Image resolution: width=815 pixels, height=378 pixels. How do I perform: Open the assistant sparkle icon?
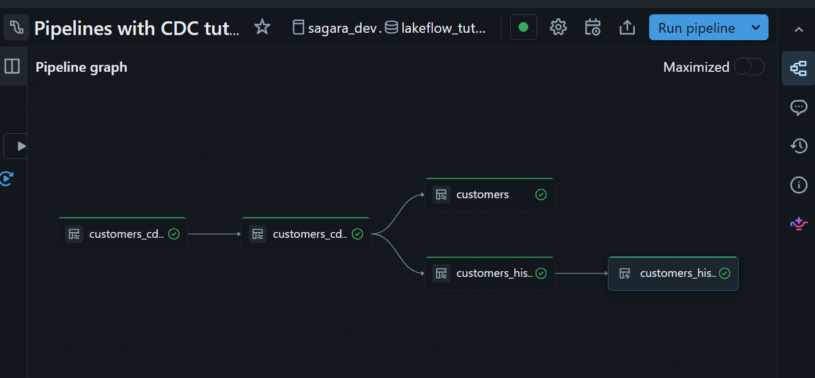[798, 223]
